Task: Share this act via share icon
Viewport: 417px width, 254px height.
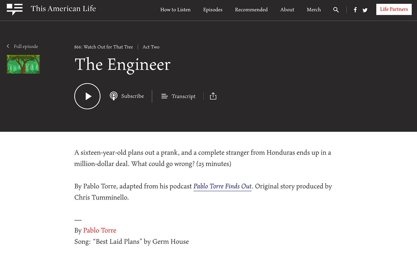Action: (x=213, y=96)
